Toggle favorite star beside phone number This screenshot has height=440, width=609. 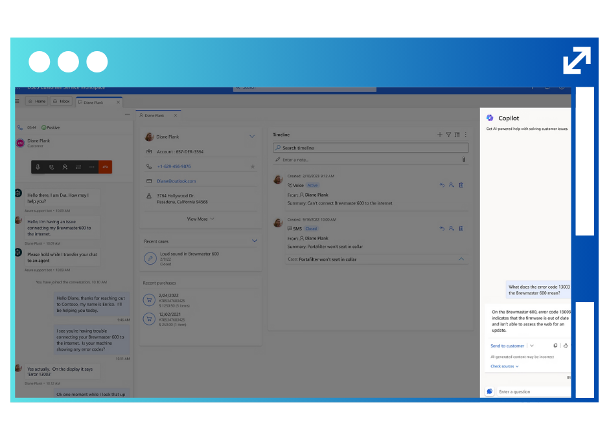tap(252, 166)
